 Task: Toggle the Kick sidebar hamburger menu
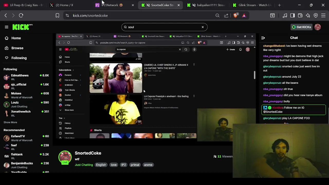6,27
